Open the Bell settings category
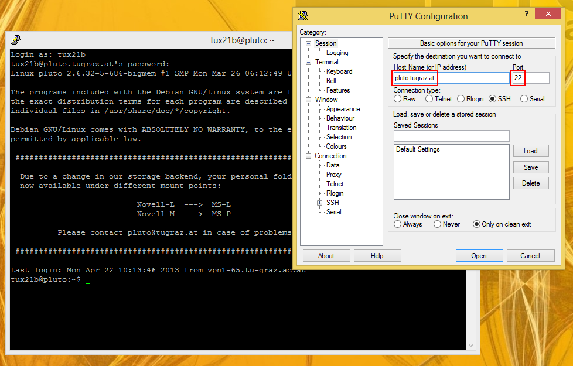573x366 pixels. coord(331,81)
